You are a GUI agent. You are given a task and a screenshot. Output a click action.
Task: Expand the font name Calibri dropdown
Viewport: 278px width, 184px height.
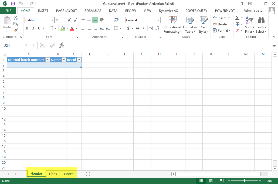tap(52, 20)
